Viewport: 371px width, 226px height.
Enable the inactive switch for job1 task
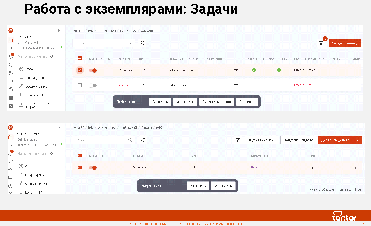tap(93, 85)
